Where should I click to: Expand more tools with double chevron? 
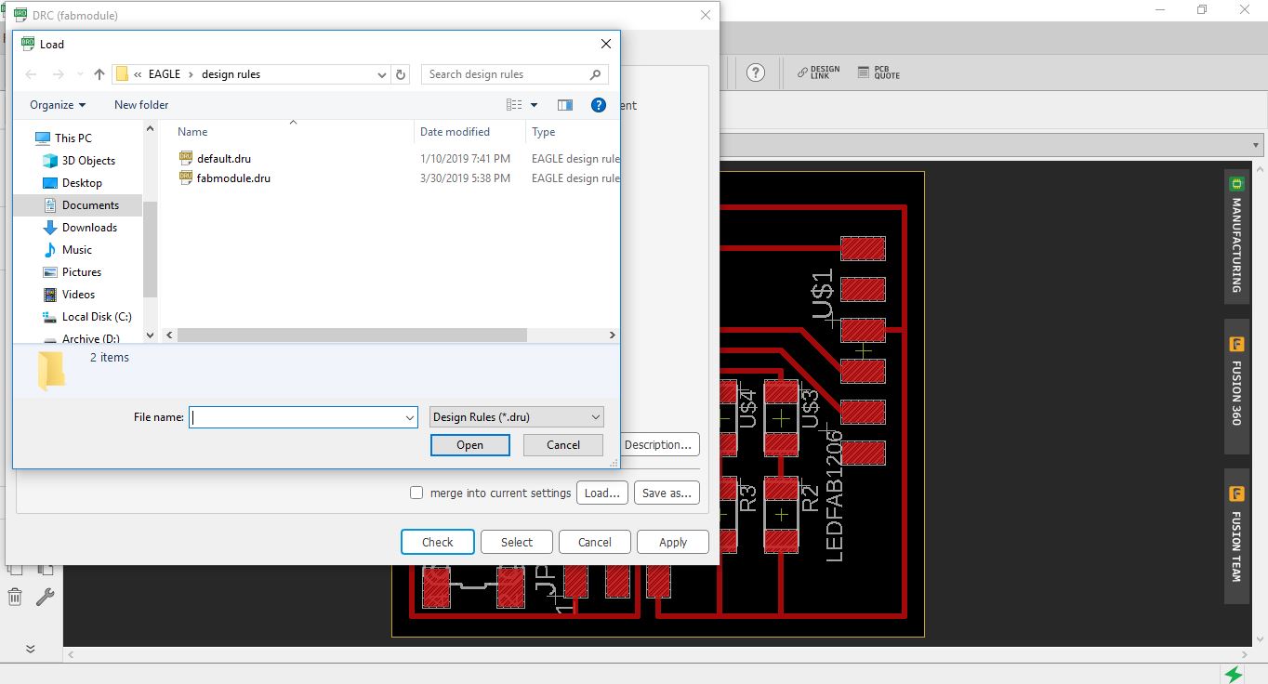30,649
